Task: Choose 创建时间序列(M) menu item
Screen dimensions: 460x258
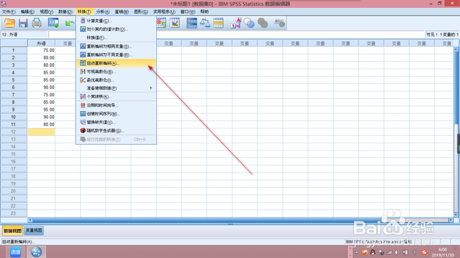Action: point(116,114)
